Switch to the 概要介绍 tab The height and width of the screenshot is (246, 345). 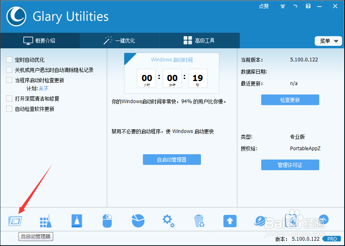(40, 41)
